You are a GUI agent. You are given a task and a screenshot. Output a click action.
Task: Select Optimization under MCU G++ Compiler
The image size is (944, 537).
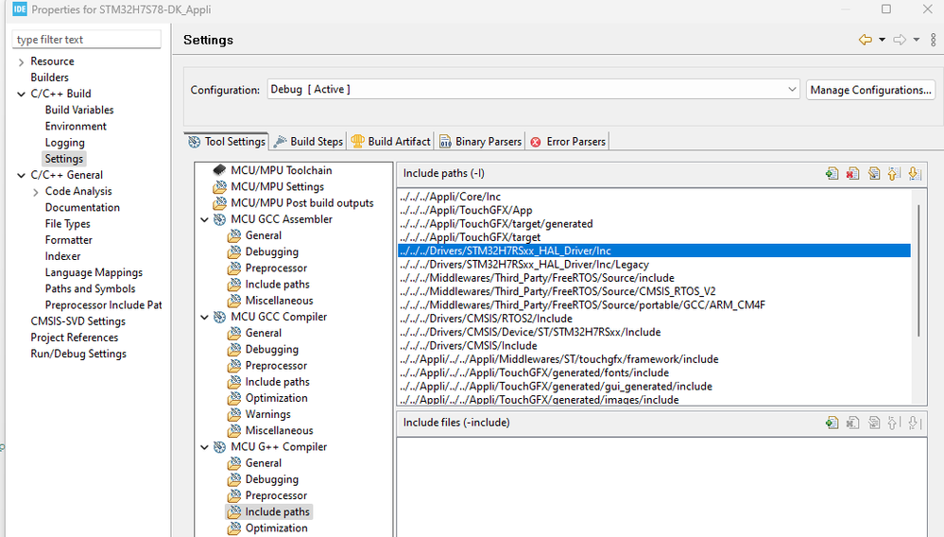coord(276,528)
